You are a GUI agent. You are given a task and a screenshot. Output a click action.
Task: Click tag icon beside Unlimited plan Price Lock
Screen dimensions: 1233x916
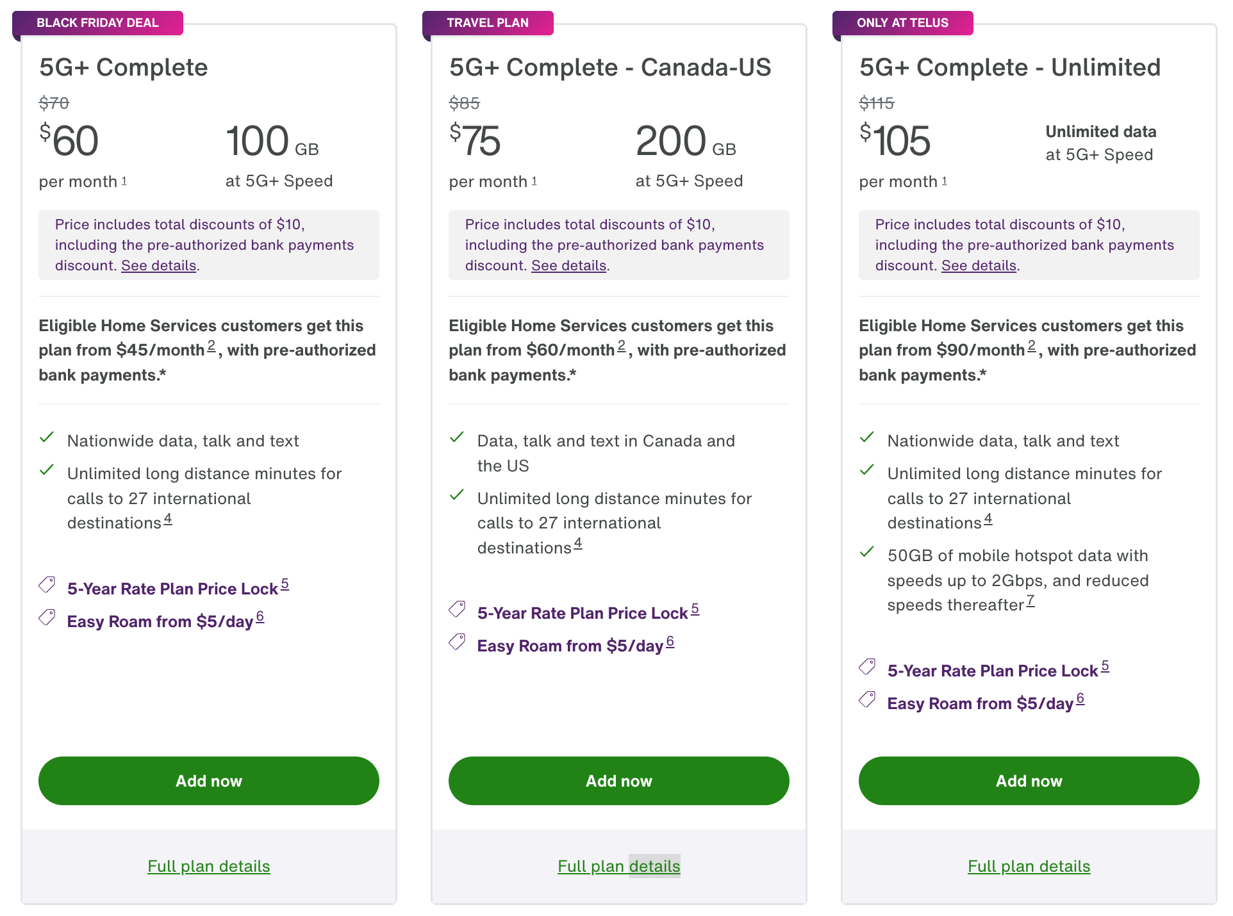tap(867, 667)
